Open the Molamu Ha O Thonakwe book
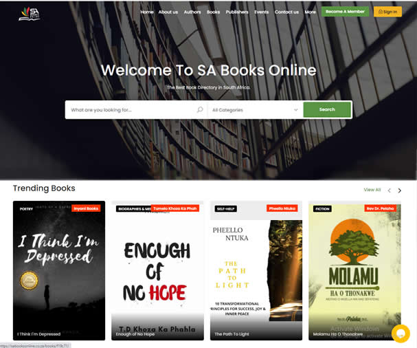417x348 pixels. 354,270
